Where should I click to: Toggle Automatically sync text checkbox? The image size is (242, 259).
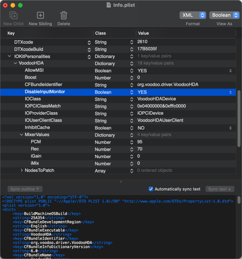click(x=151, y=189)
